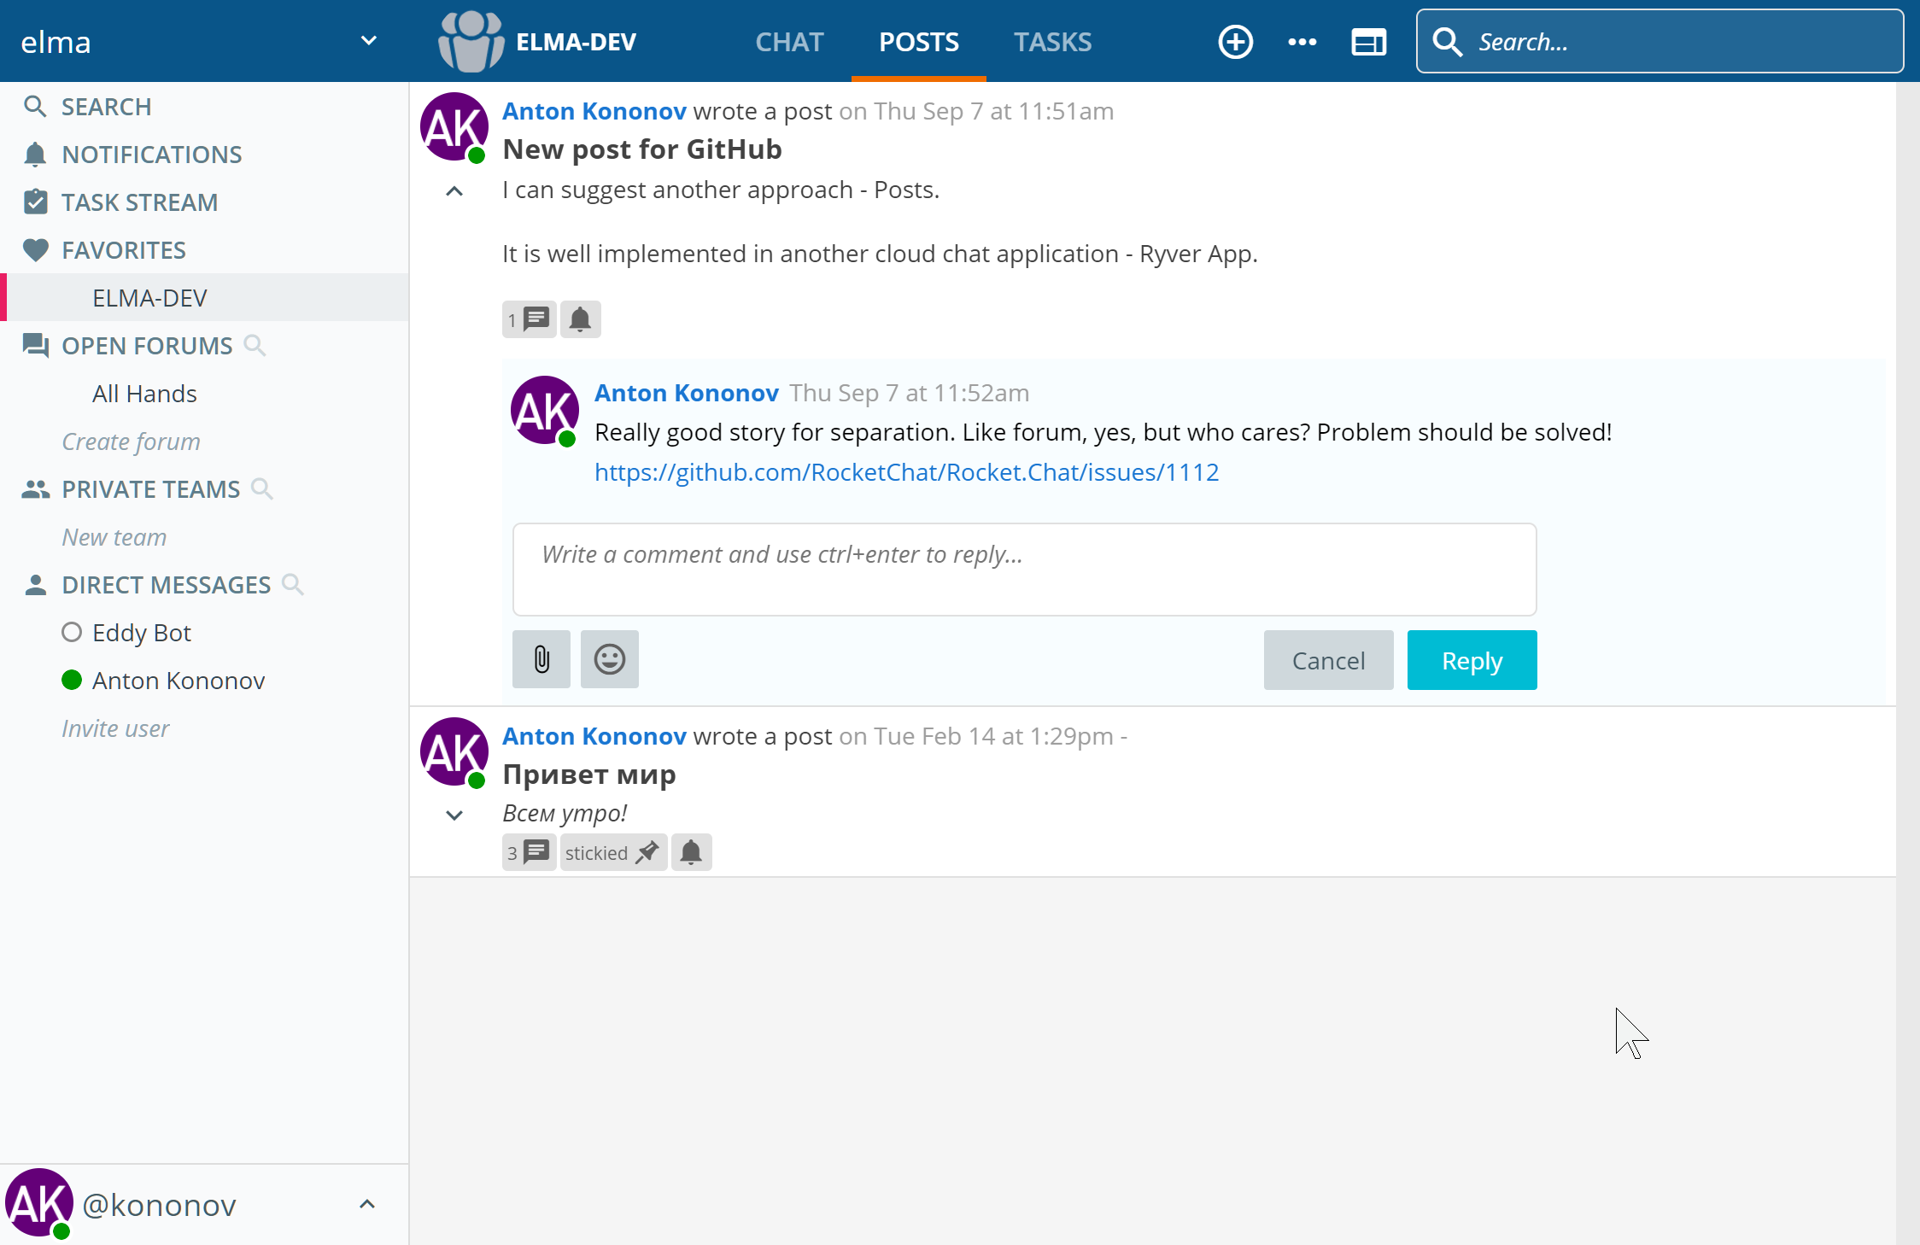Click the Reply button
The width and height of the screenshot is (1920, 1245).
(x=1472, y=660)
